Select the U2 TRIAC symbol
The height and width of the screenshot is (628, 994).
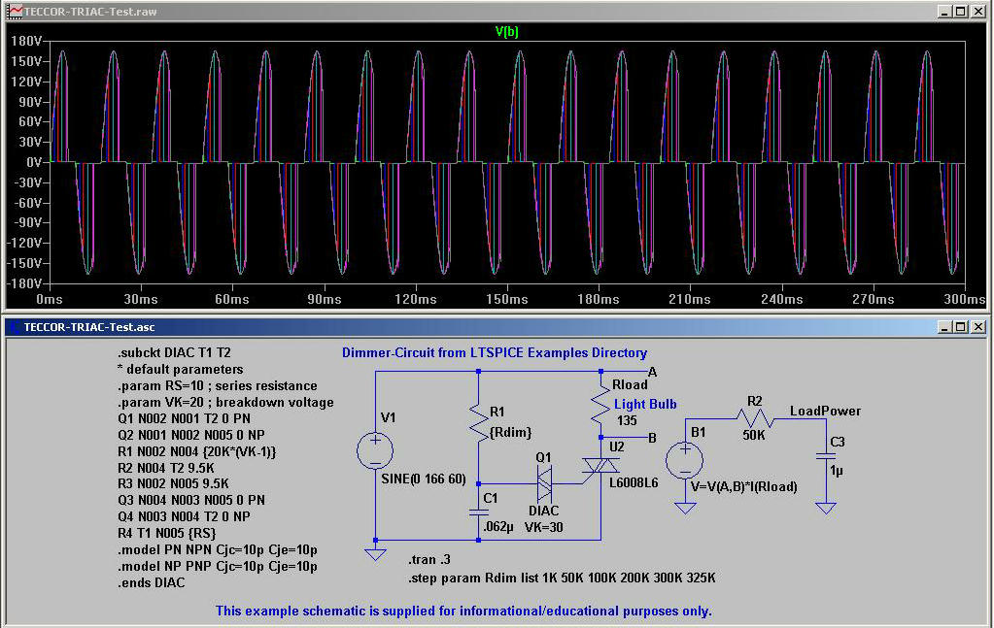[600, 467]
